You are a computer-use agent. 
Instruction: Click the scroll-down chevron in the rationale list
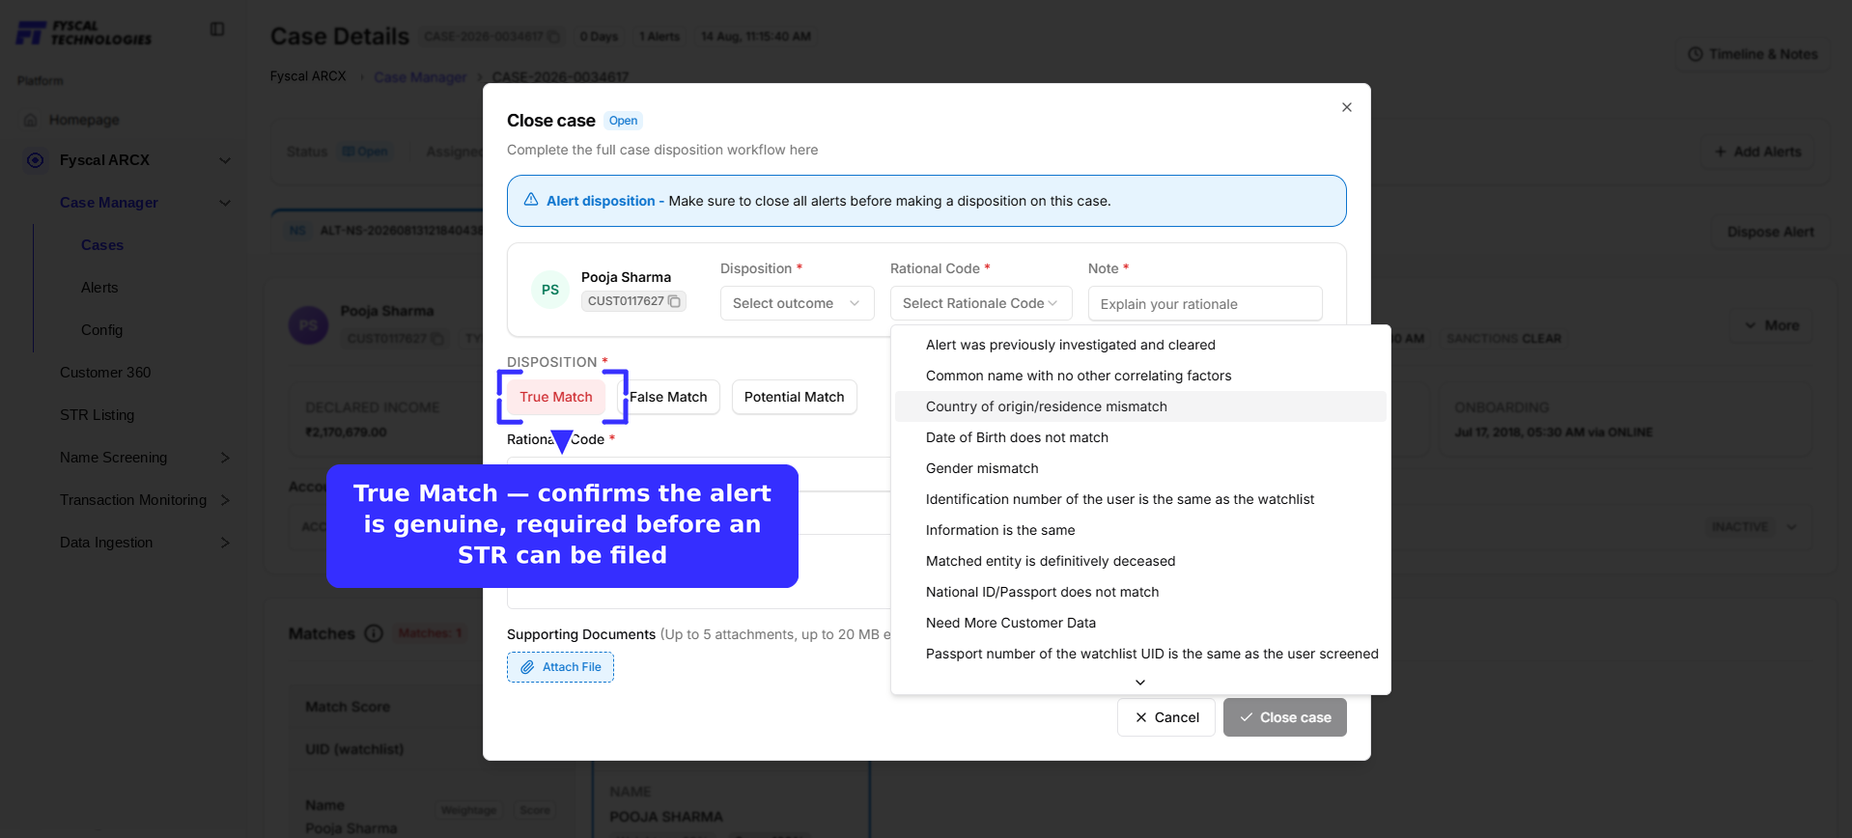(1140, 682)
